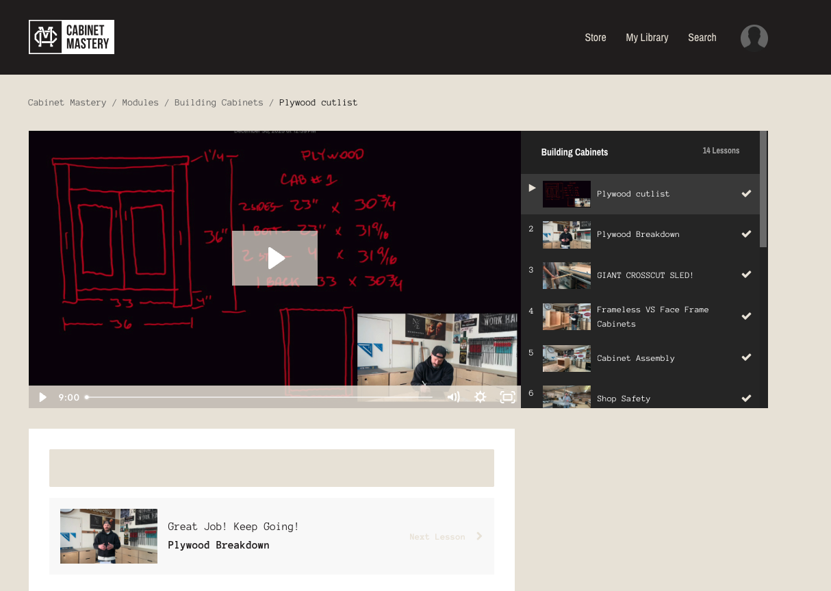The image size is (831, 591).
Task: Click the video progress bar
Action: coord(260,397)
